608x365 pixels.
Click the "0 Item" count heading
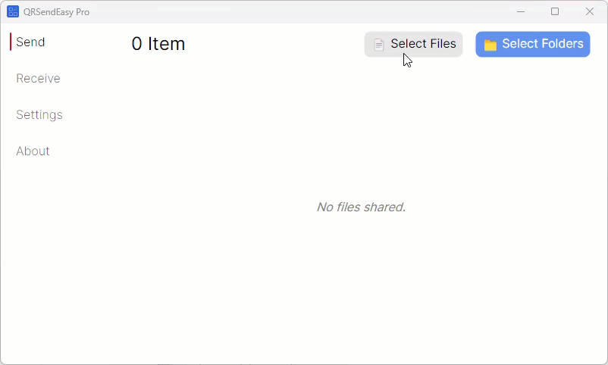tap(158, 44)
